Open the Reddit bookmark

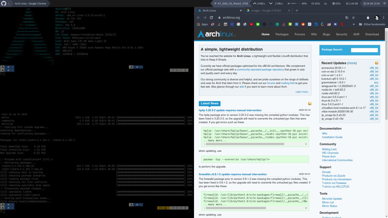(x=303, y=24)
